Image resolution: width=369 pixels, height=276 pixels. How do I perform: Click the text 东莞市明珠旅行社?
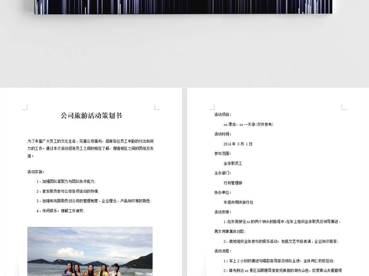(237, 202)
